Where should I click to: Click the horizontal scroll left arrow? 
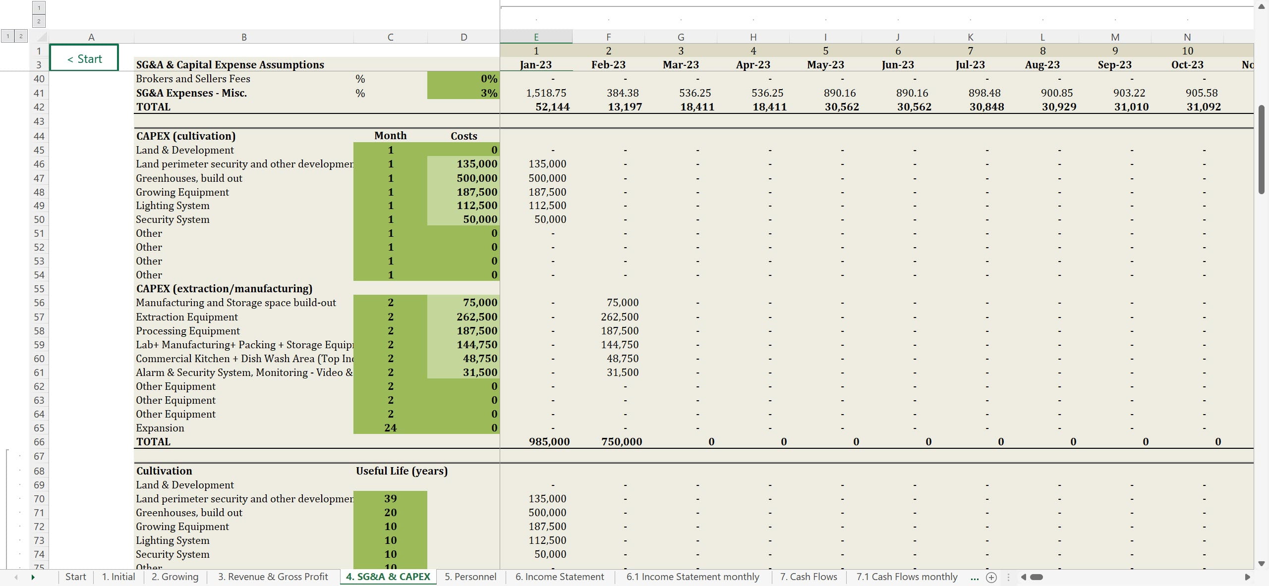[x=1023, y=577]
